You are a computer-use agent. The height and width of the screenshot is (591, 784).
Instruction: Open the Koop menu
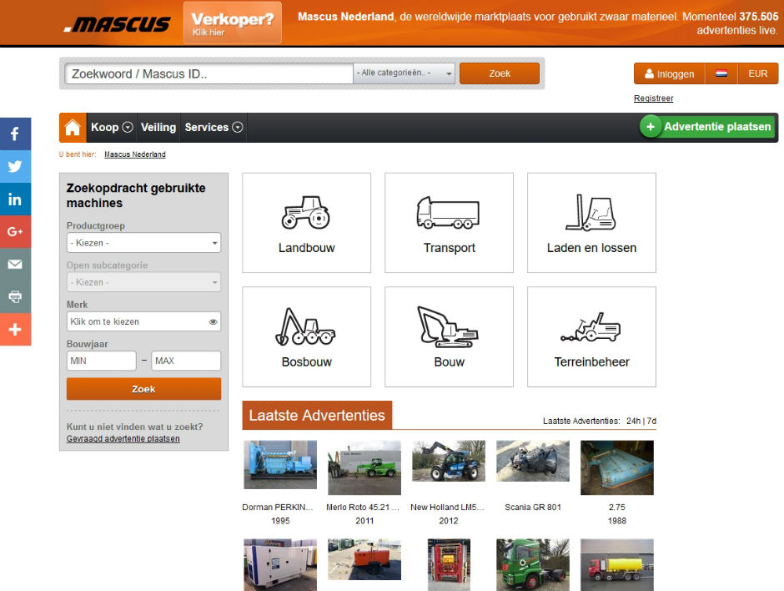(x=112, y=128)
